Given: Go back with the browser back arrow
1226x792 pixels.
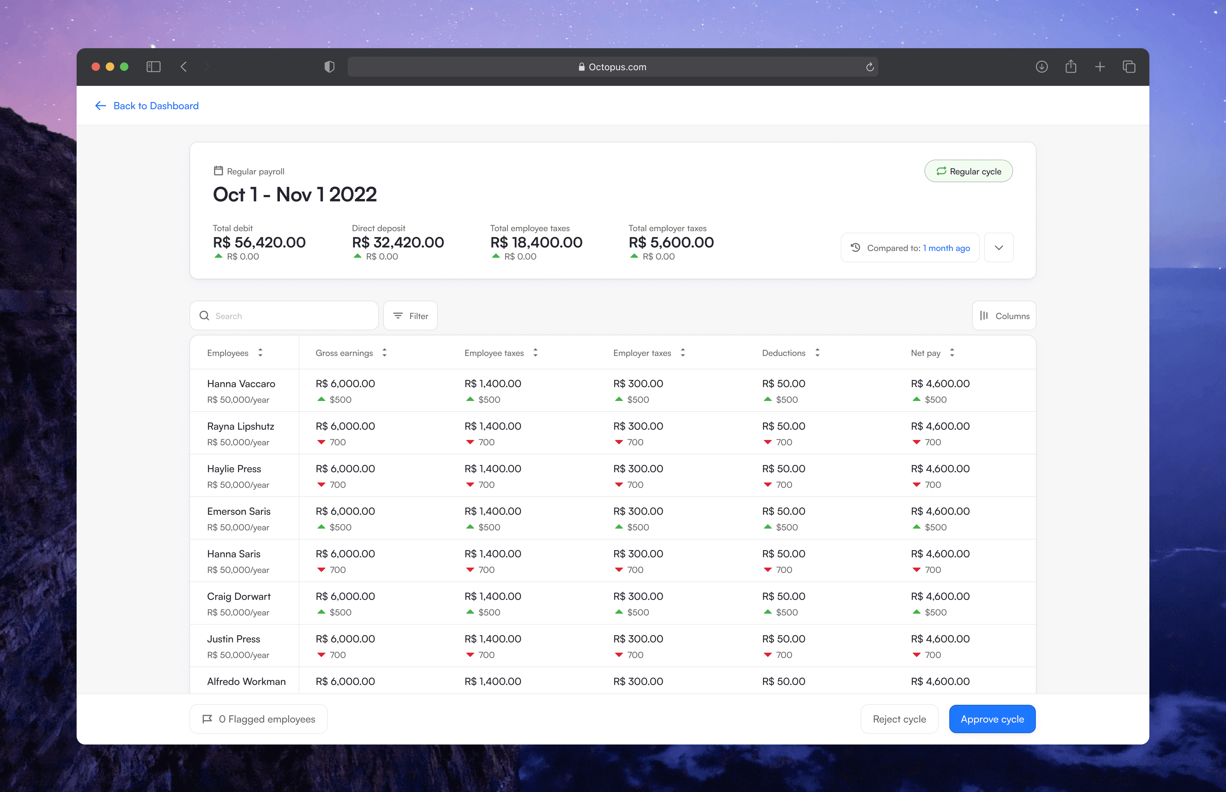Looking at the screenshot, I should click(184, 67).
